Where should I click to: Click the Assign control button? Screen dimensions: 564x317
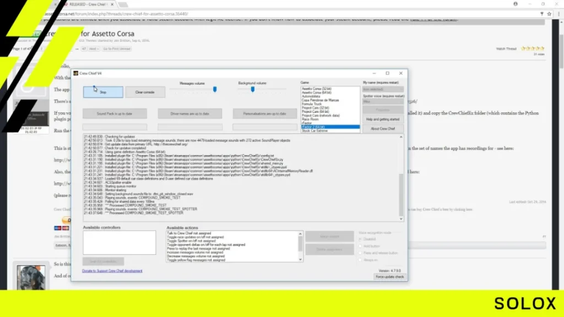tap(329, 236)
